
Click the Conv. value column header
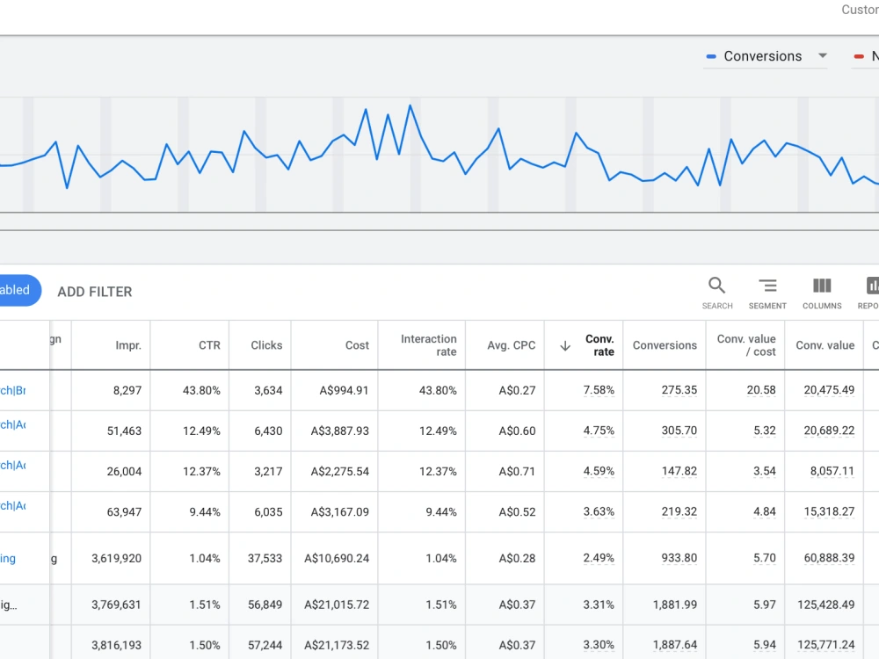pos(825,345)
